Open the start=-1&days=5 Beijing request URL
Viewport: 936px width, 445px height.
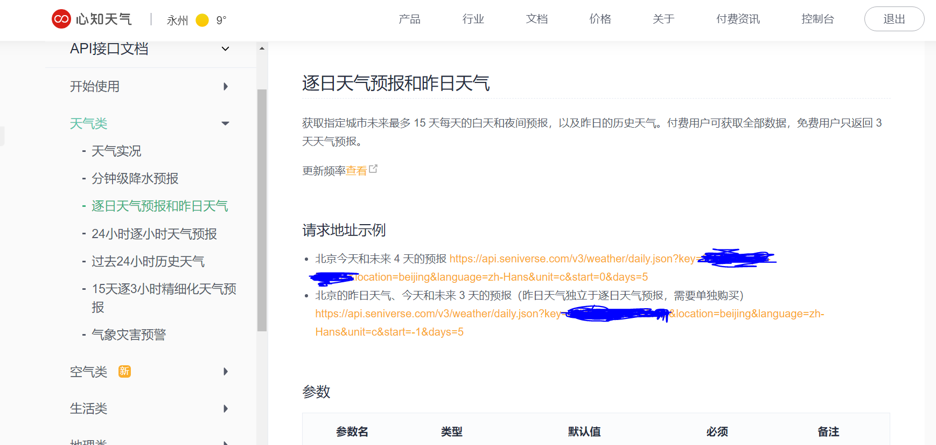569,323
